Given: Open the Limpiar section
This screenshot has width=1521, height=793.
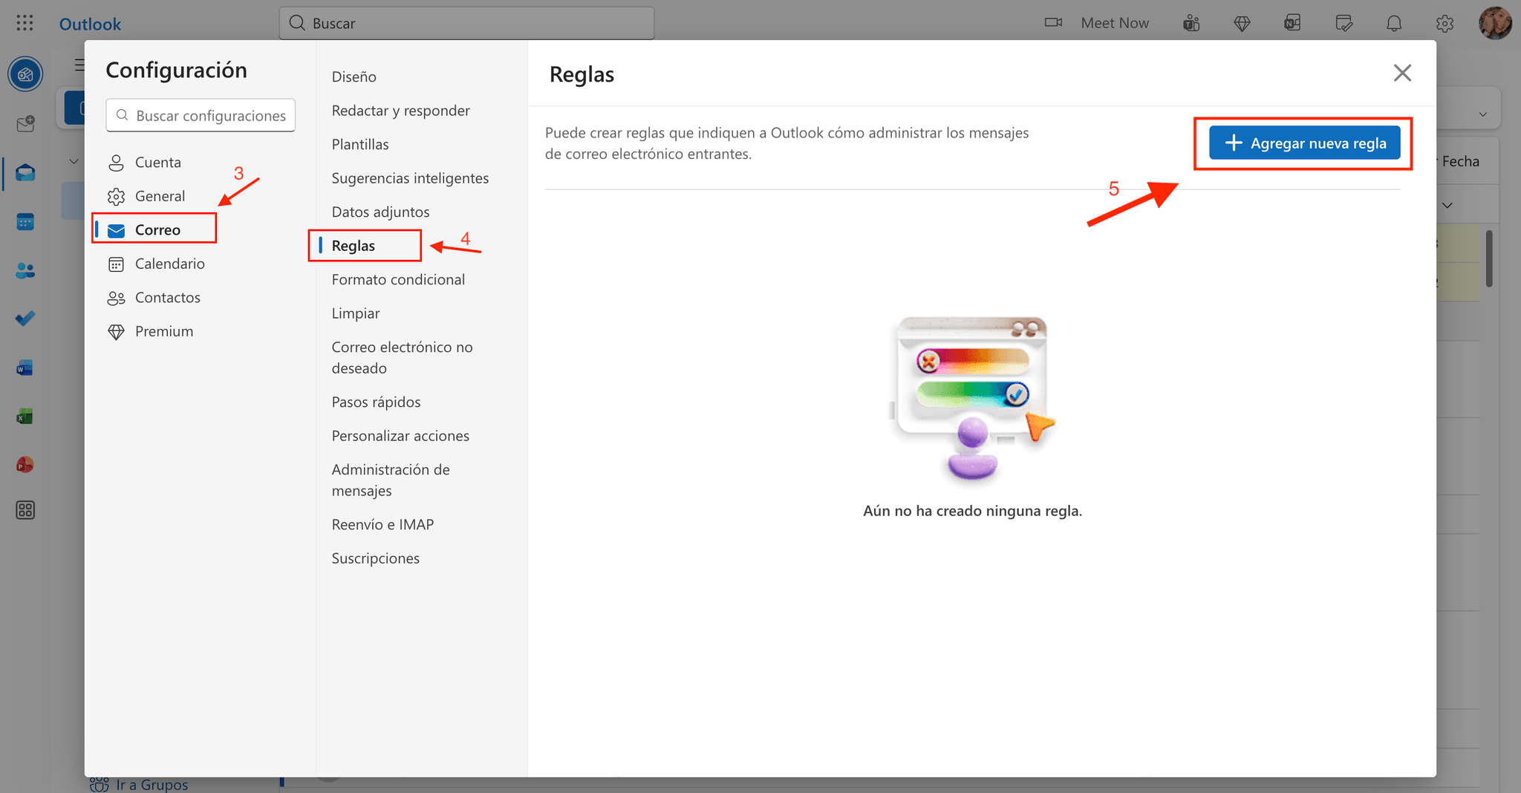Looking at the screenshot, I should [x=356, y=313].
